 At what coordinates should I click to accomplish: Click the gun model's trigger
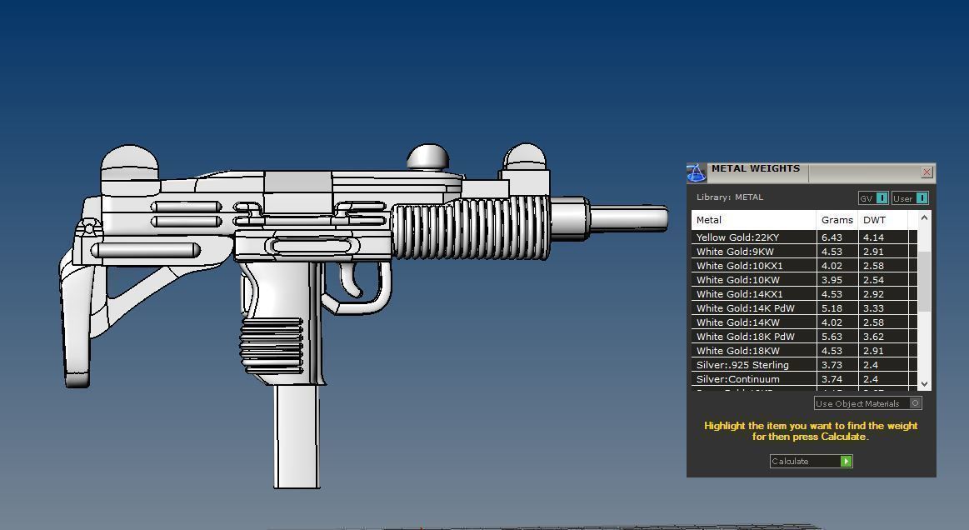coord(352,279)
